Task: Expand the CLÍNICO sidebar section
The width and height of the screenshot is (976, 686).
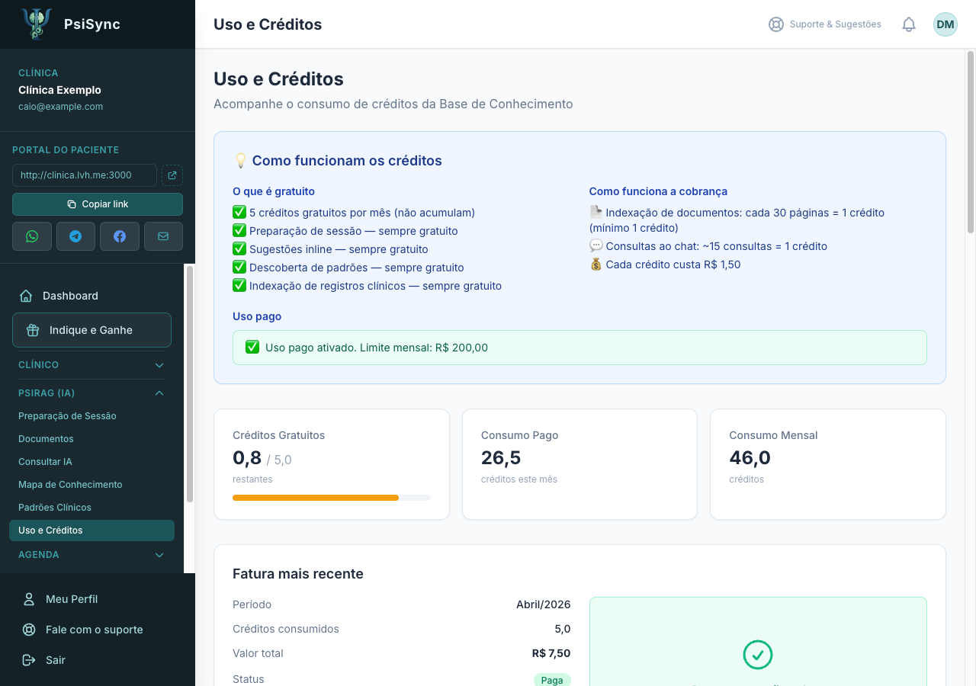Action: click(x=91, y=365)
